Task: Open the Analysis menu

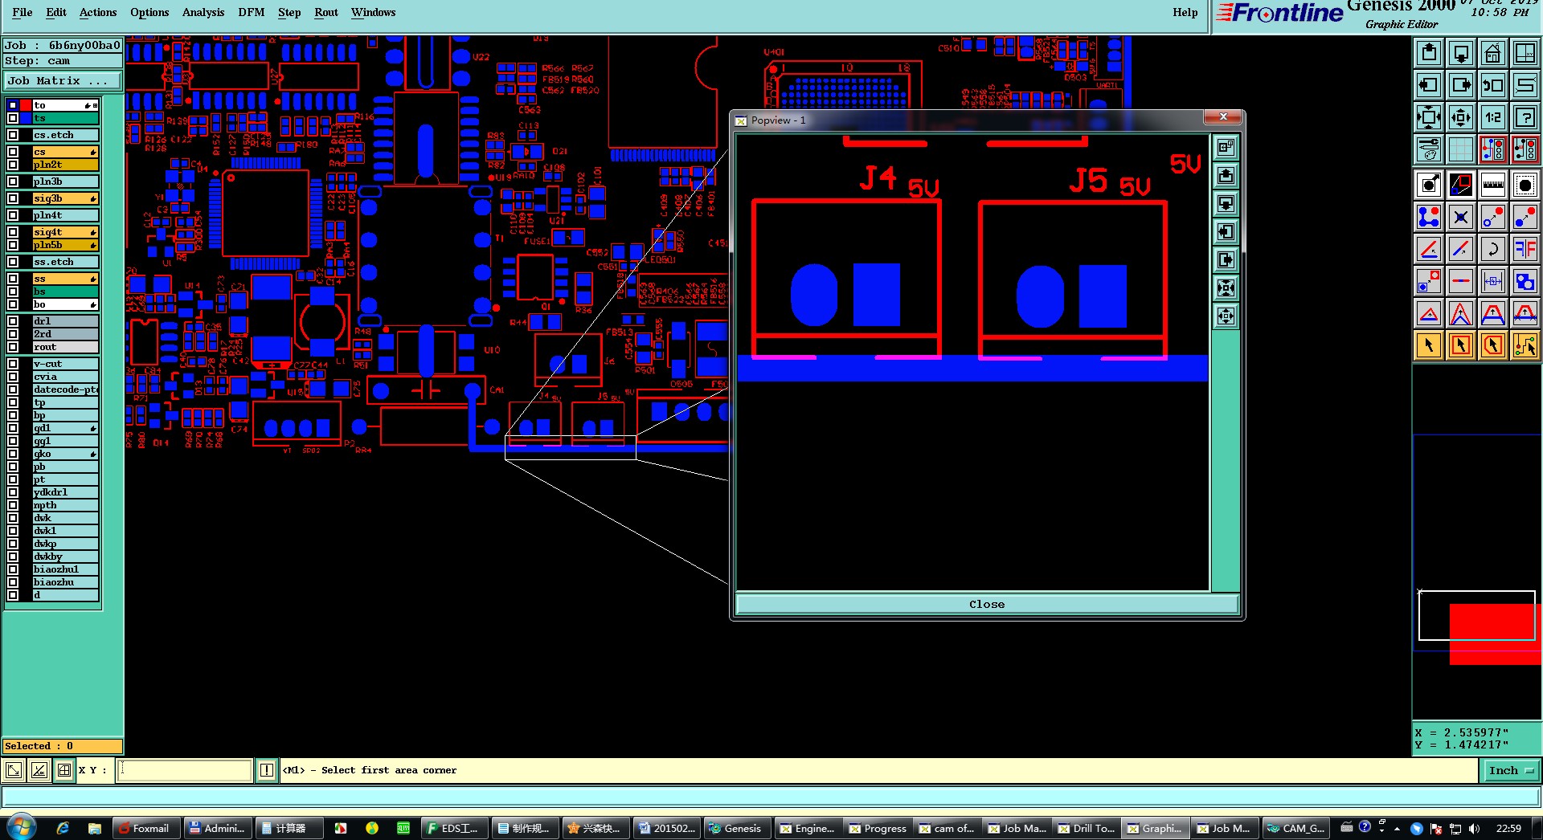Action: (203, 12)
